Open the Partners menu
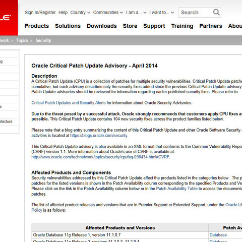Viewport: 242px width, 242px height. coord(211,26)
